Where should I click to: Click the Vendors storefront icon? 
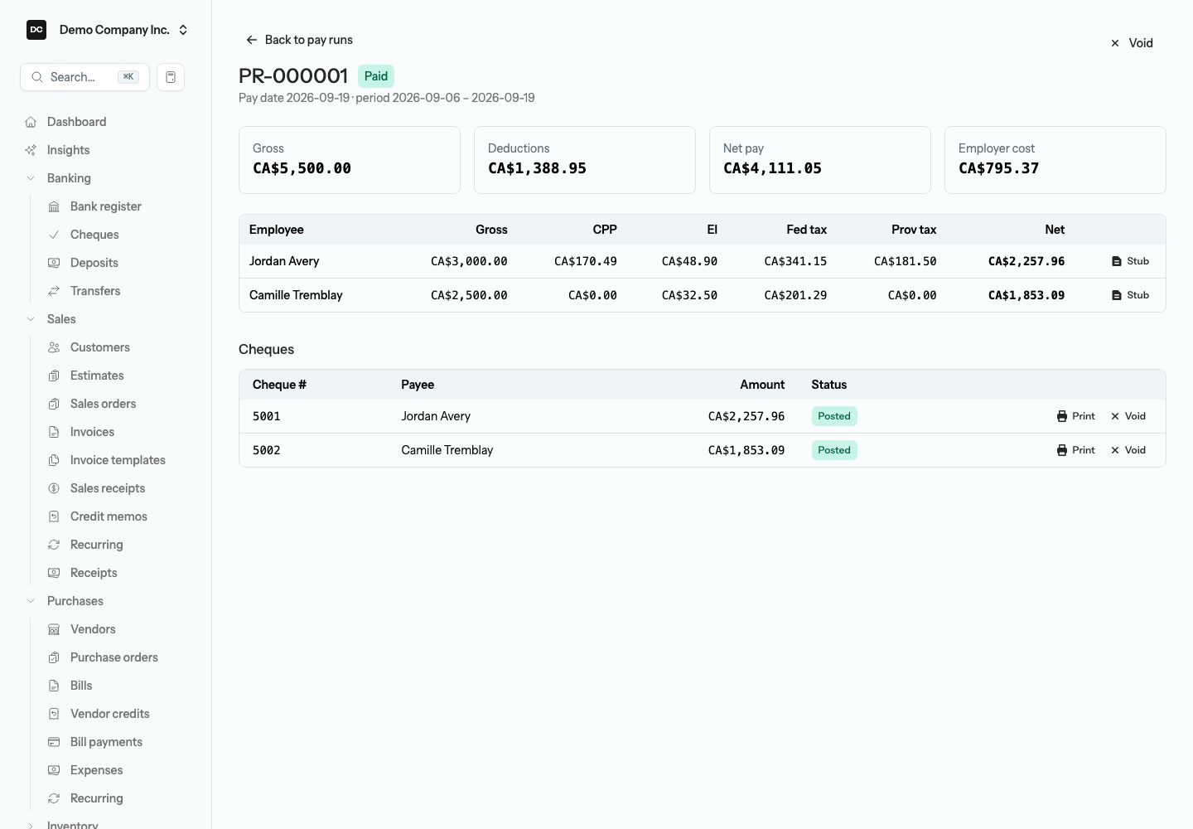click(54, 629)
